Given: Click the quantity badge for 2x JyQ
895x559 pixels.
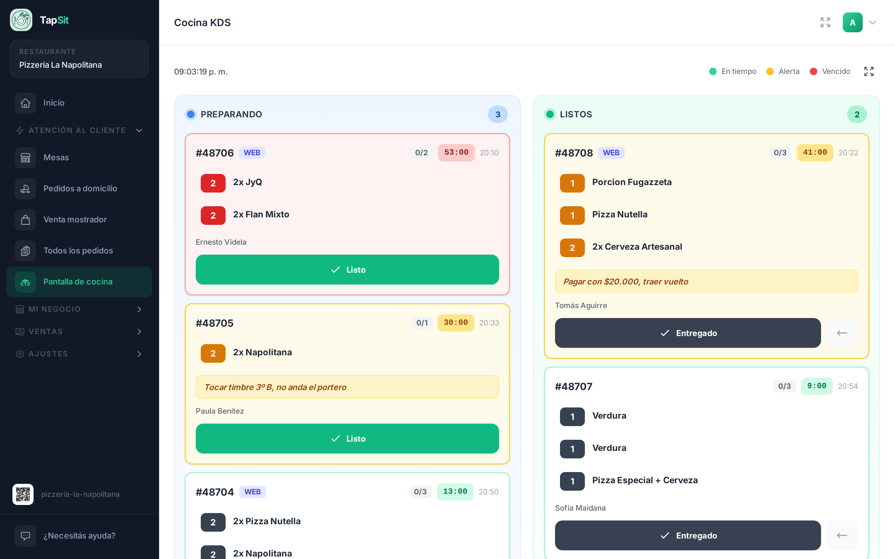Looking at the screenshot, I should pyautogui.click(x=213, y=183).
